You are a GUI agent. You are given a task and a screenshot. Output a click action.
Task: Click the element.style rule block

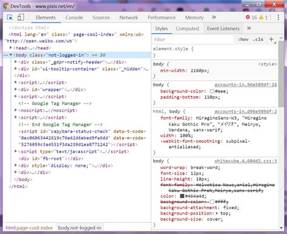coord(215,52)
